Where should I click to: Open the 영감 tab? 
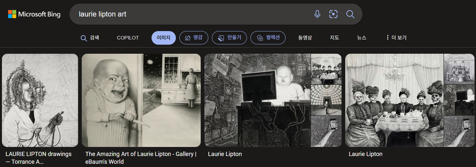(194, 38)
